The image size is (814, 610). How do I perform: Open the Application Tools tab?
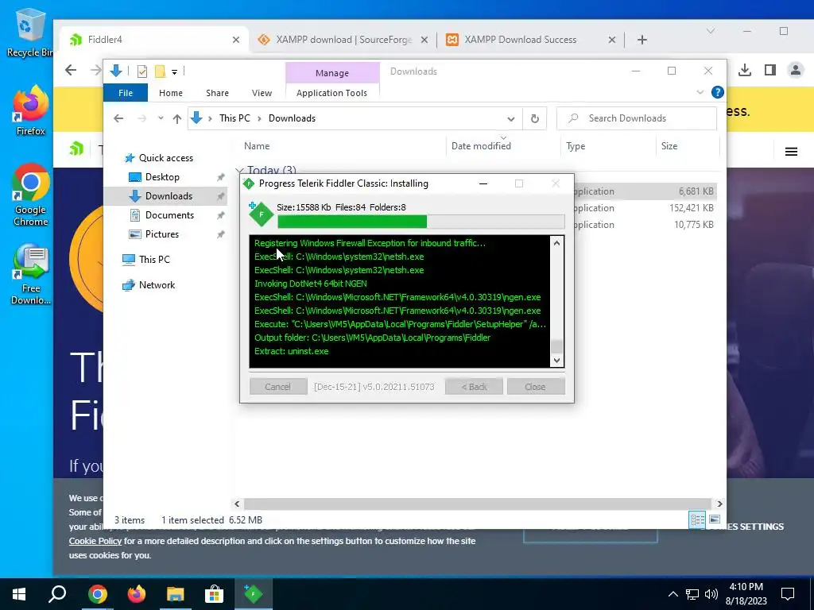tap(331, 93)
